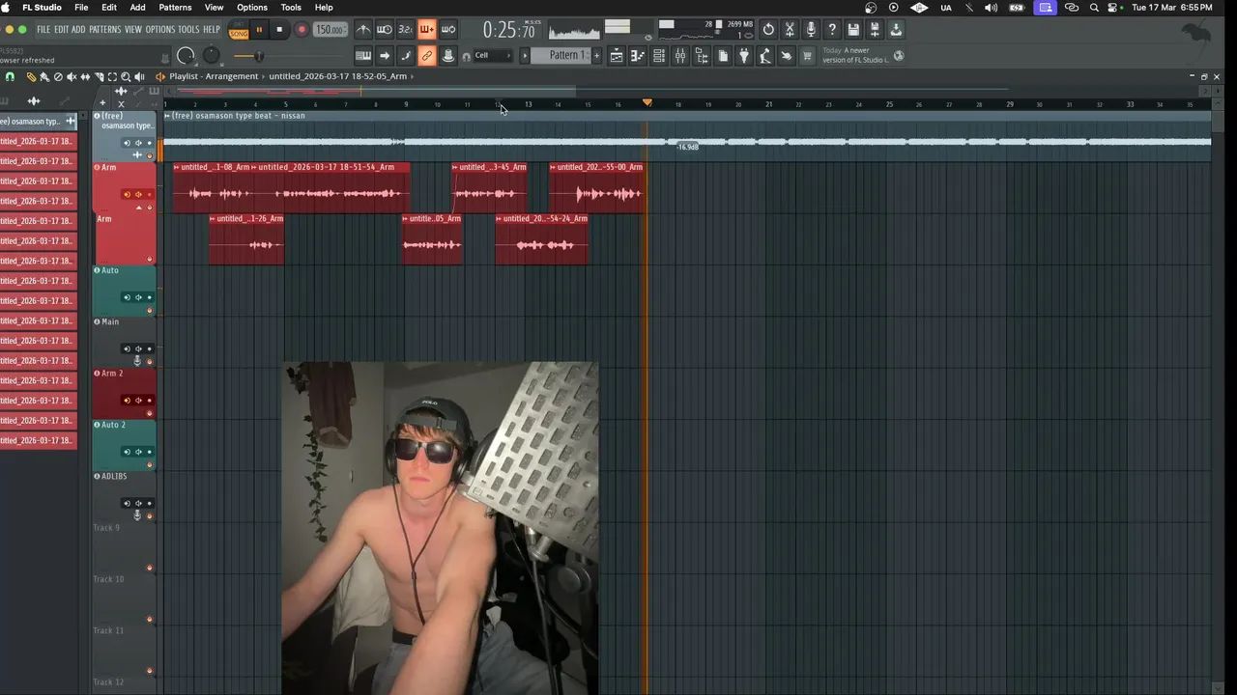Open the playlist view button
1237x695 pixels.
click(x=616, y=56)
